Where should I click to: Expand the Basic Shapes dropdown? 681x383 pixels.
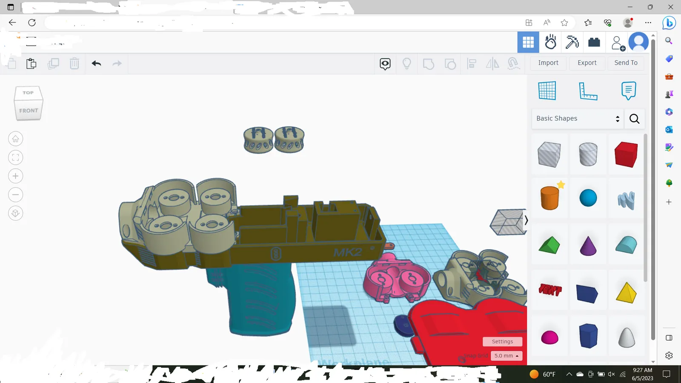pyautogui.click(x=578, y=119)
